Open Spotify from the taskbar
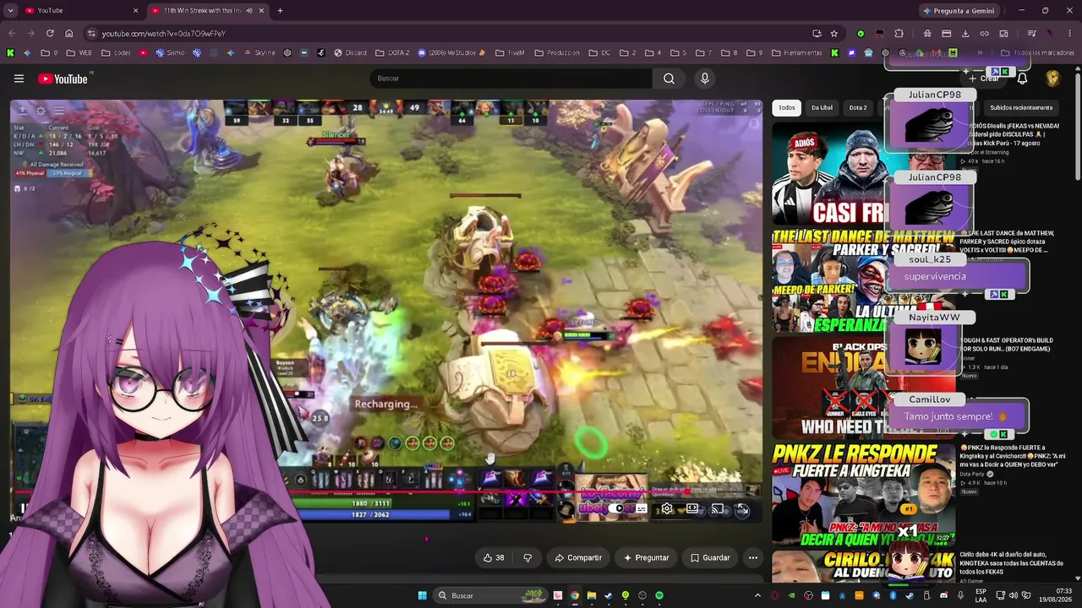Screen dimensions: 1082x608 coord(659,595)
